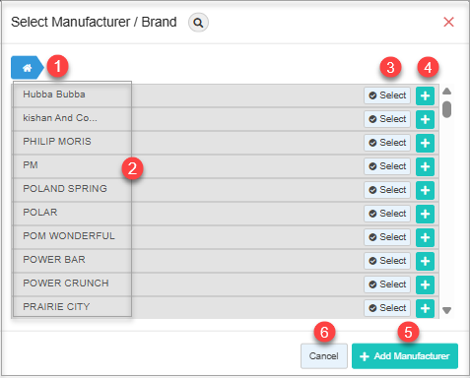Image resolution: width=470 pixels, height=378 pixels.
Task: Select kishan And Co... manufacturer
Action: 387,119
